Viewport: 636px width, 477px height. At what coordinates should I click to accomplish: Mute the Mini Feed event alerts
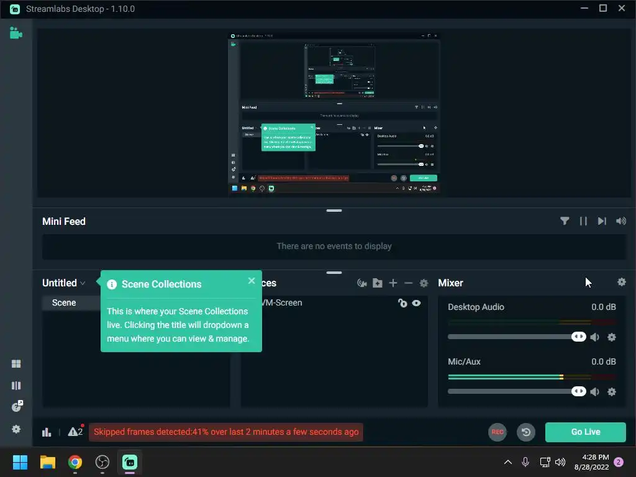tap(621, 221)
